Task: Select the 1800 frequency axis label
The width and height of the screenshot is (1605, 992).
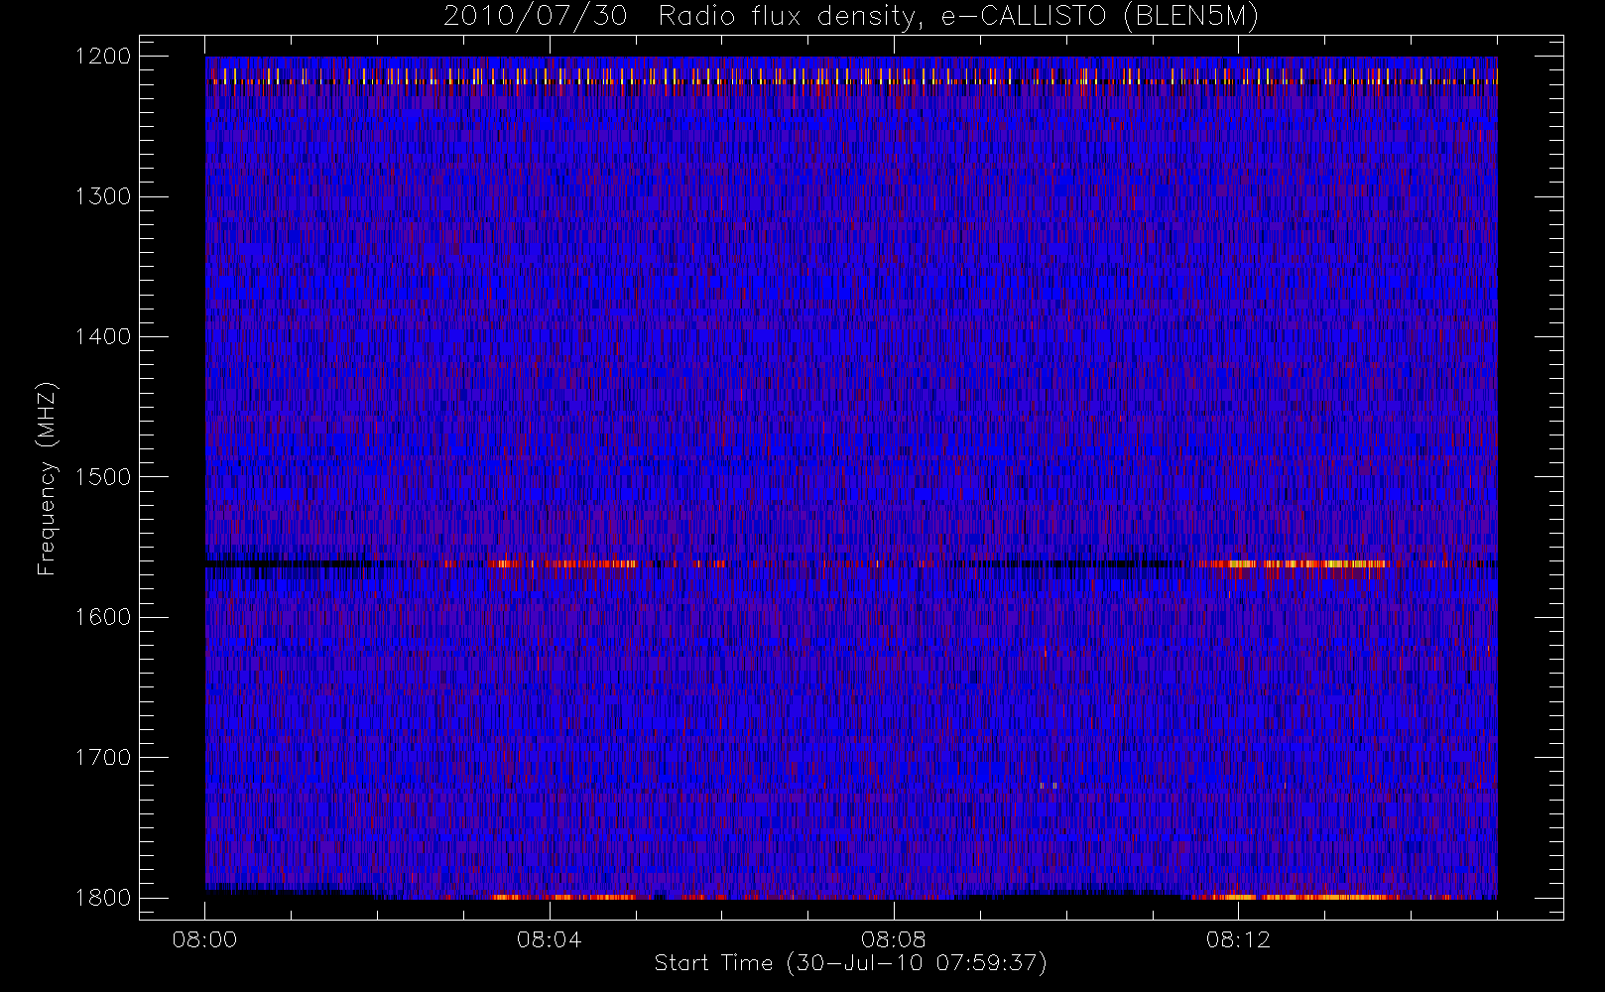Action: coord(103,897)
